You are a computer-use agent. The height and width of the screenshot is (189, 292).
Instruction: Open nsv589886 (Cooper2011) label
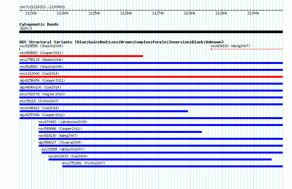[x=60, y=129]
